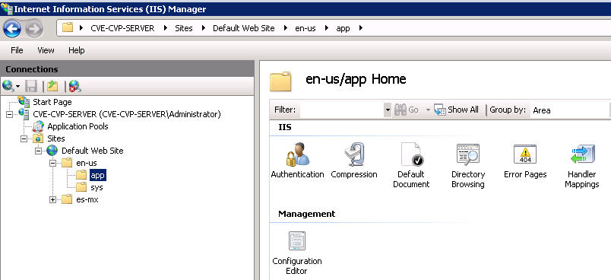This screenshot has width=611, height=280.
Task: Open the Authentication feature
Action: coord(297,161)
